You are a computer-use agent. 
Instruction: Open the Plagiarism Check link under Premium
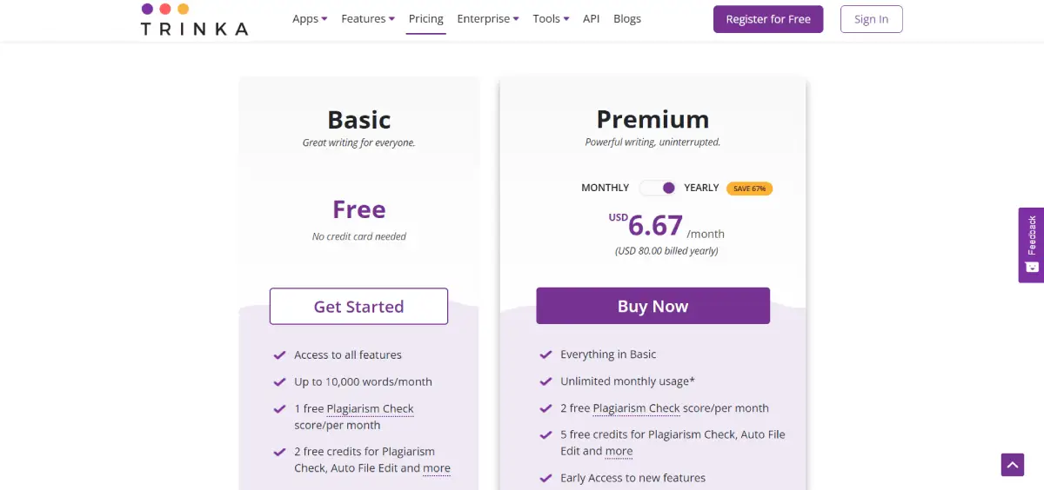(x=636, y=408)
